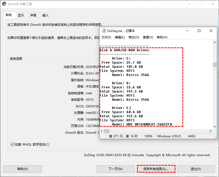Click the 'Drive: C:' line in Notepad
The height and width of the screenshot is (177, 219).
pyautogui.click(x=121, y=58)
